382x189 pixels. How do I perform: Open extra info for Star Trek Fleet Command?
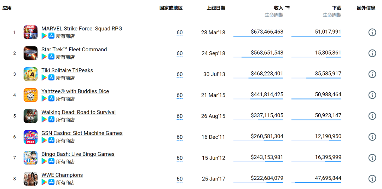[x=372, y=53]
